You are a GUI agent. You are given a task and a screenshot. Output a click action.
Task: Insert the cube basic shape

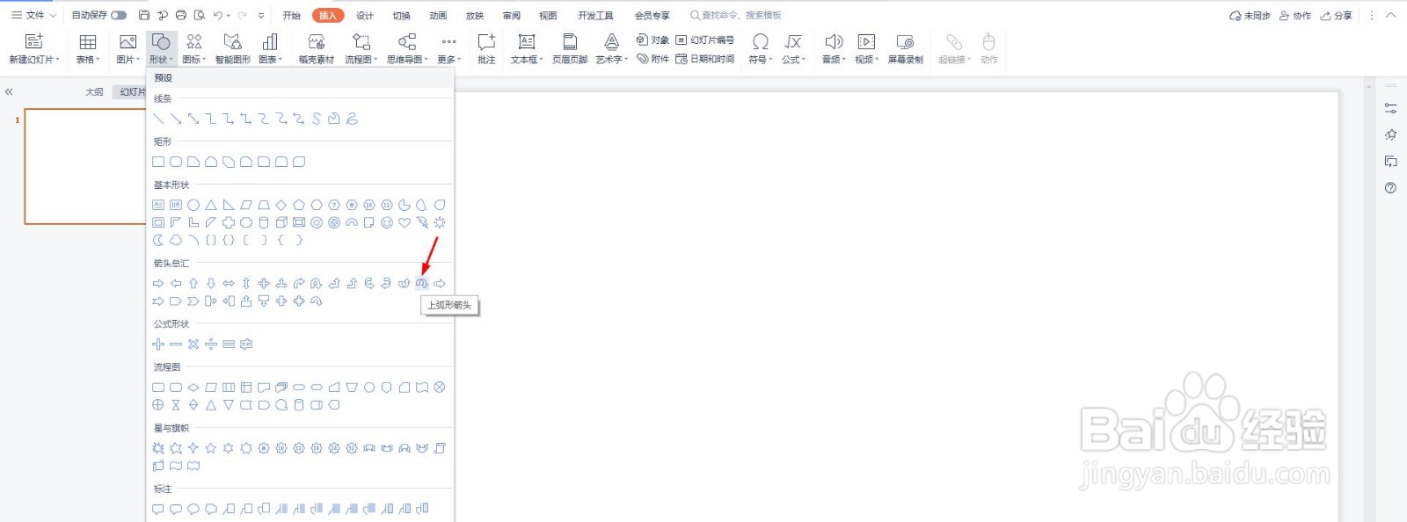pos(281,222)
